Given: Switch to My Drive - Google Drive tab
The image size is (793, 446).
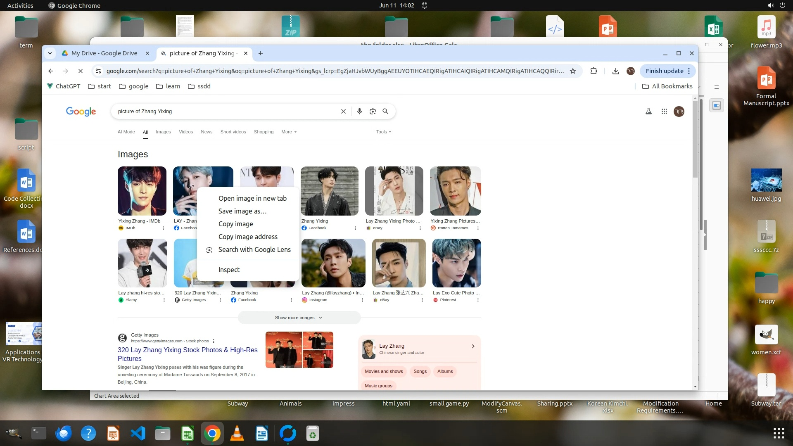Looking at the screenshot, I should 104,53.
